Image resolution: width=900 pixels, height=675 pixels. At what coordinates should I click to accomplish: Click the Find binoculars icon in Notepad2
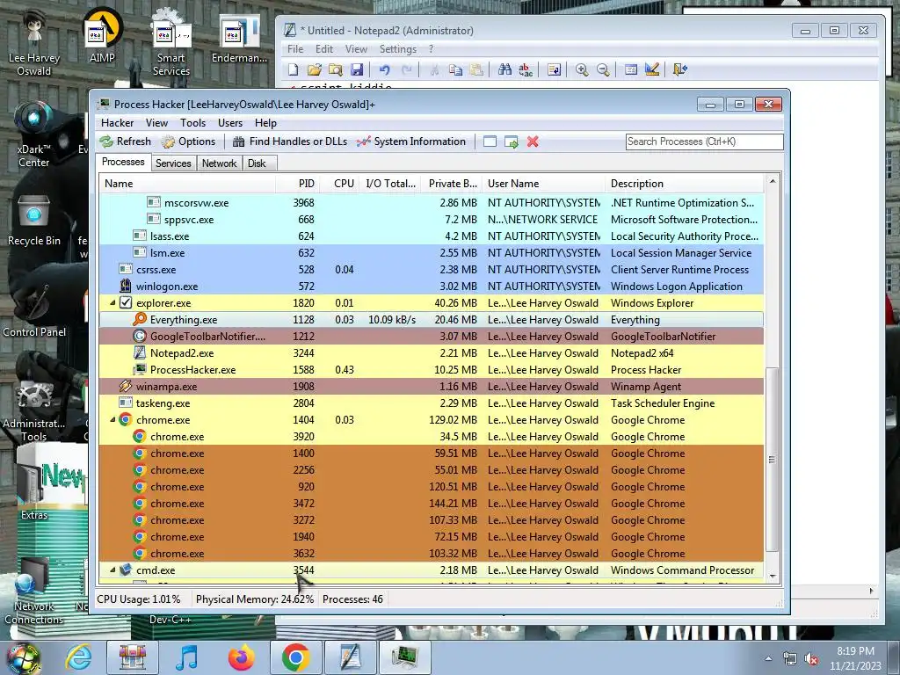504,70
